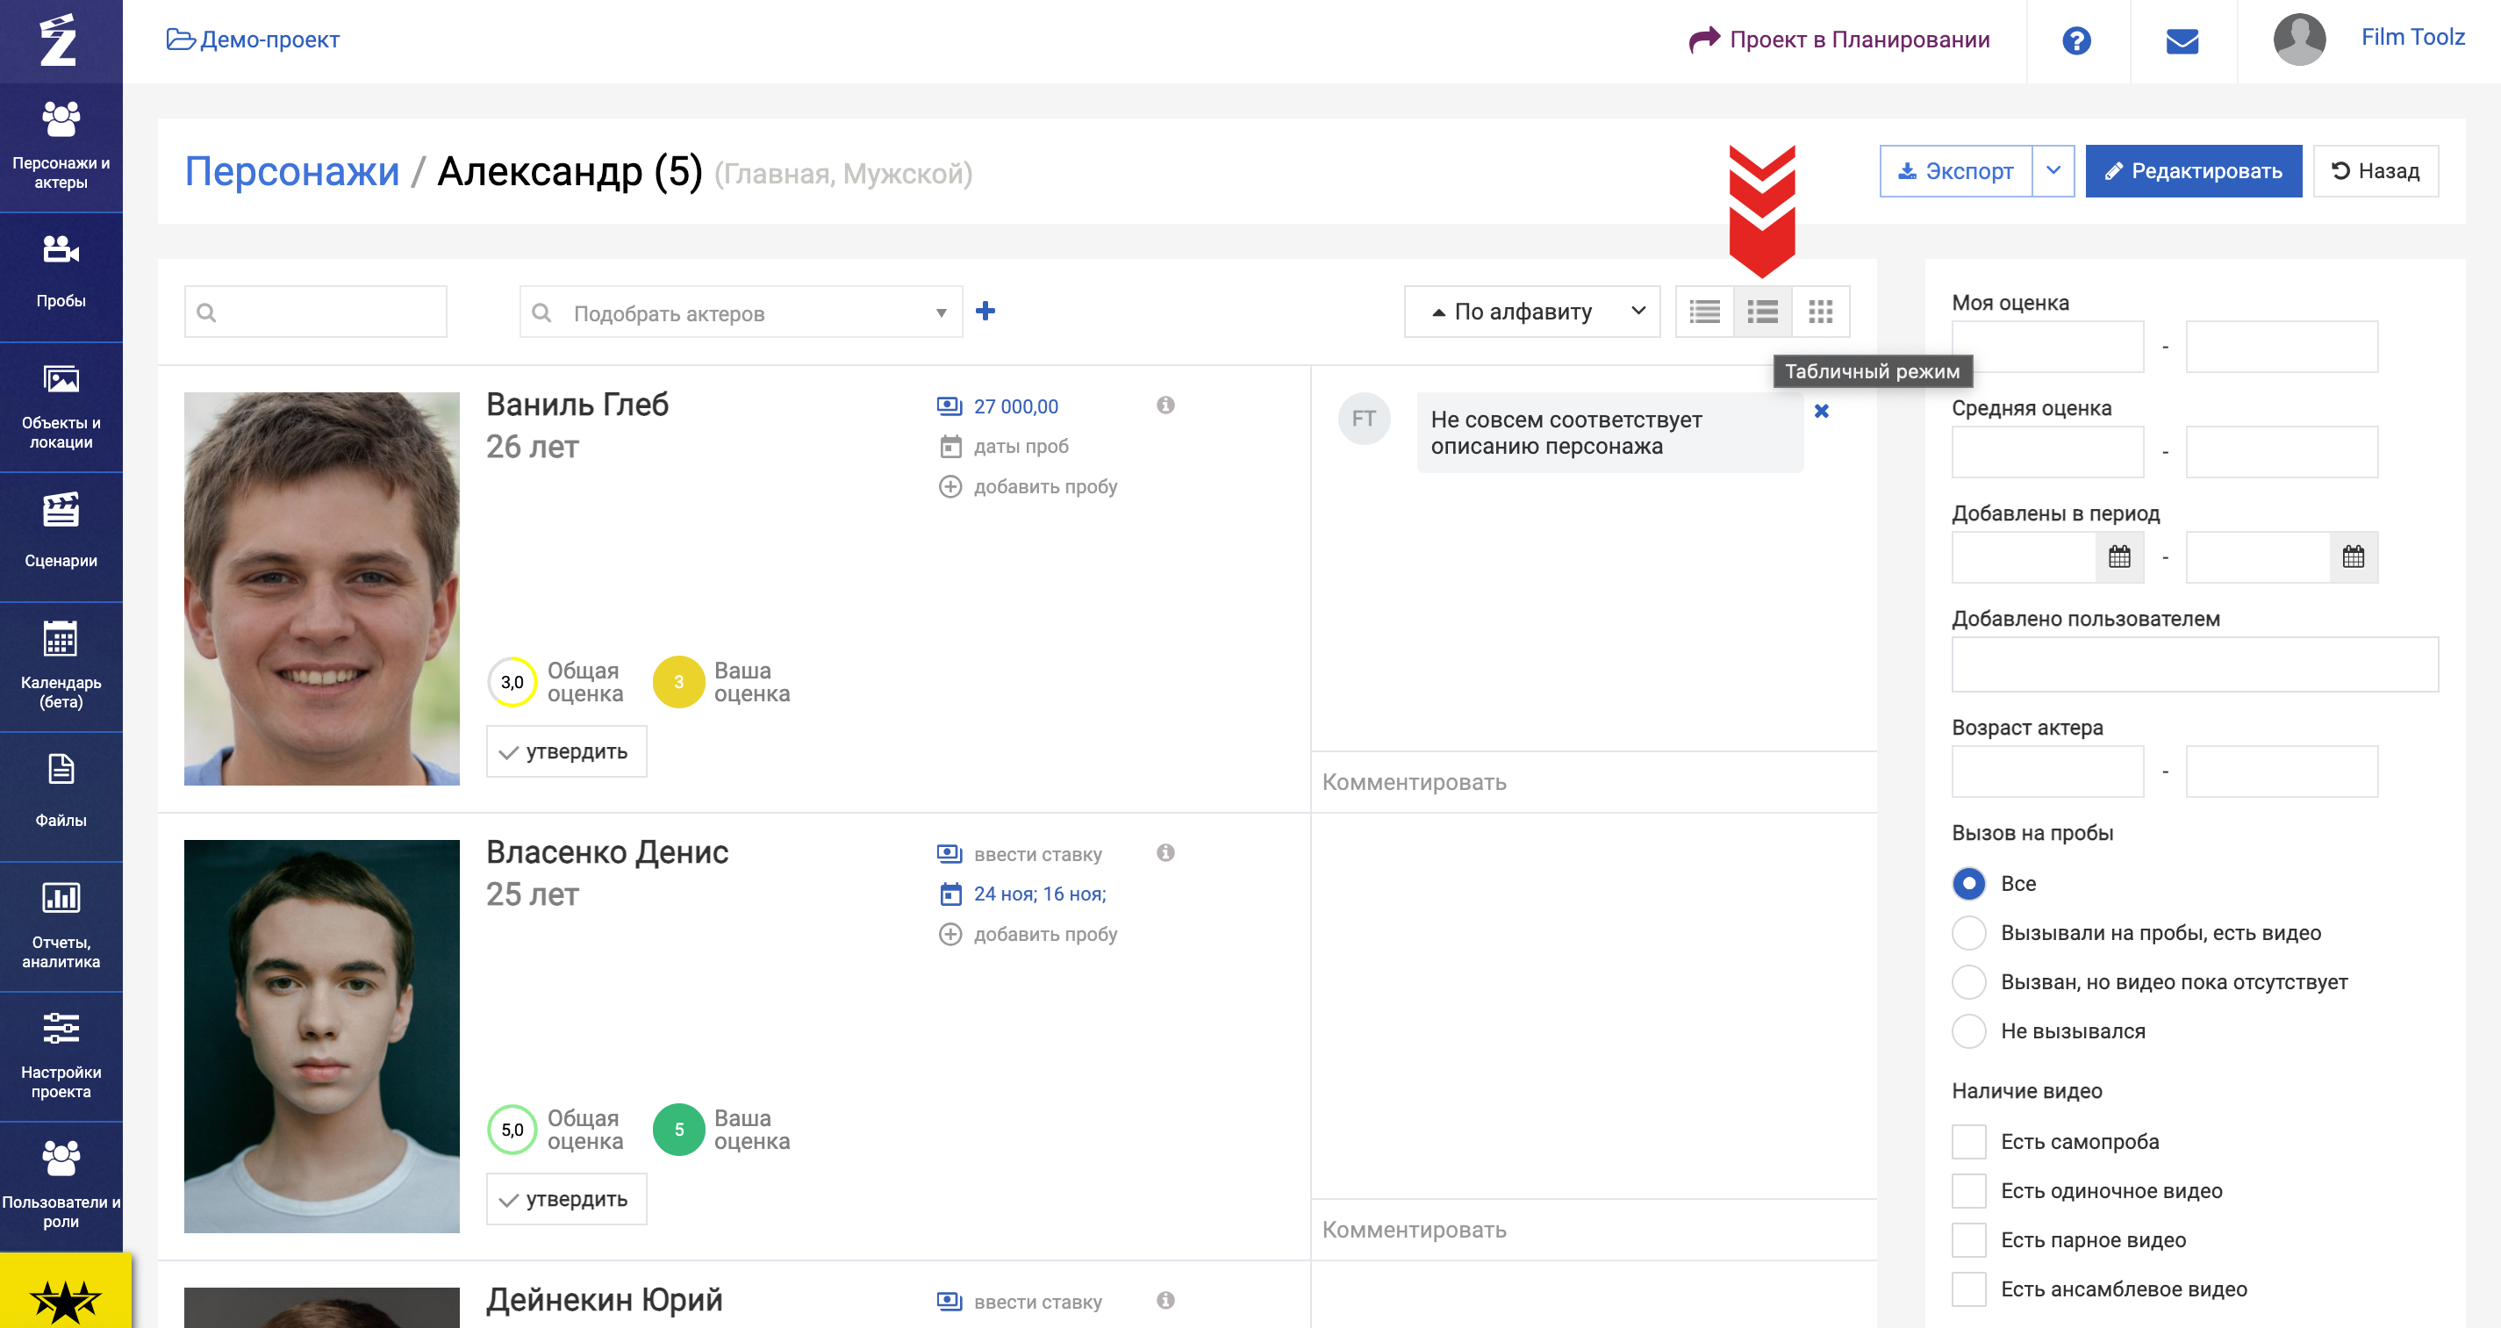Click Власенко Денис photo thumbnail
This screenshot has width=2501, height=1328.
pyautogui.click(x=321, y=1036)
